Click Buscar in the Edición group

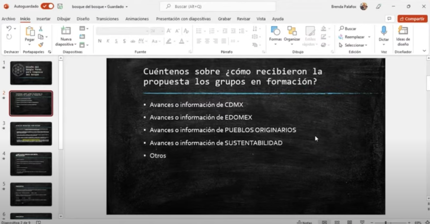(x=348, y=29)
